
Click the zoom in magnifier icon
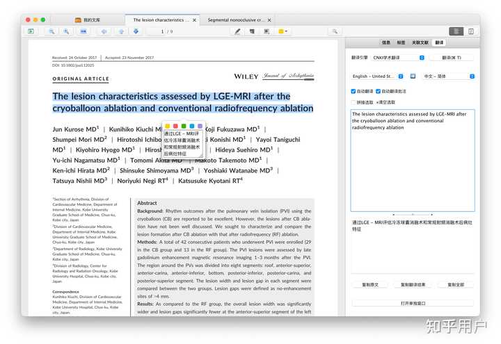66,31
